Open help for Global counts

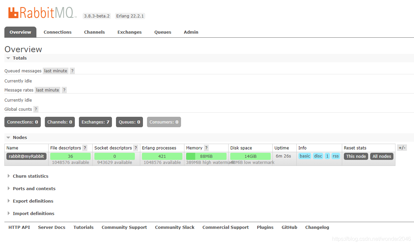point(36,109)
